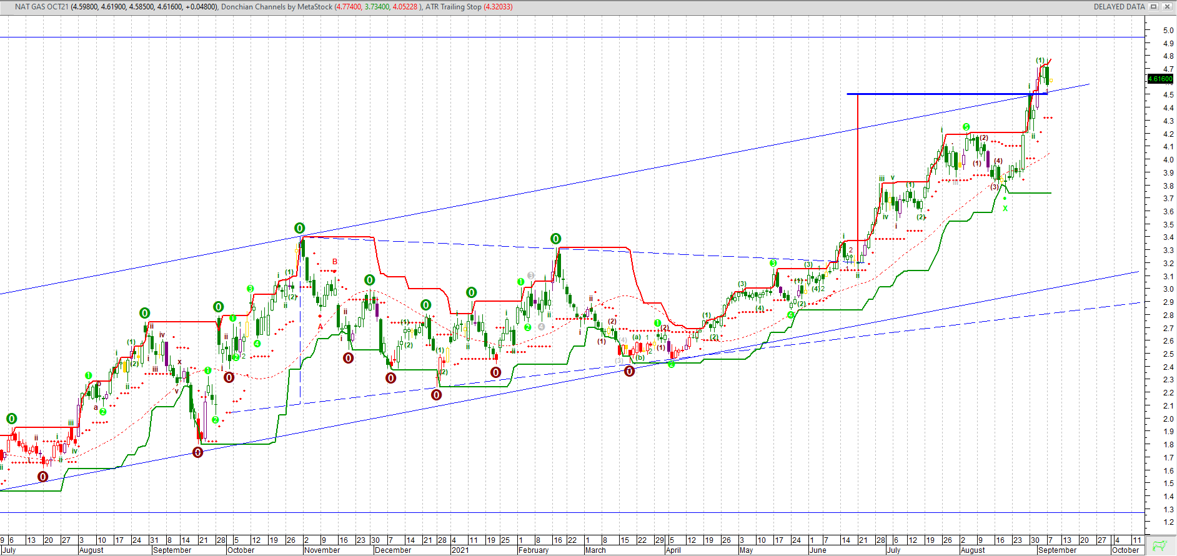Click the green bull icon at the chart corner
1177x556 pixels.
(1160, 546)
